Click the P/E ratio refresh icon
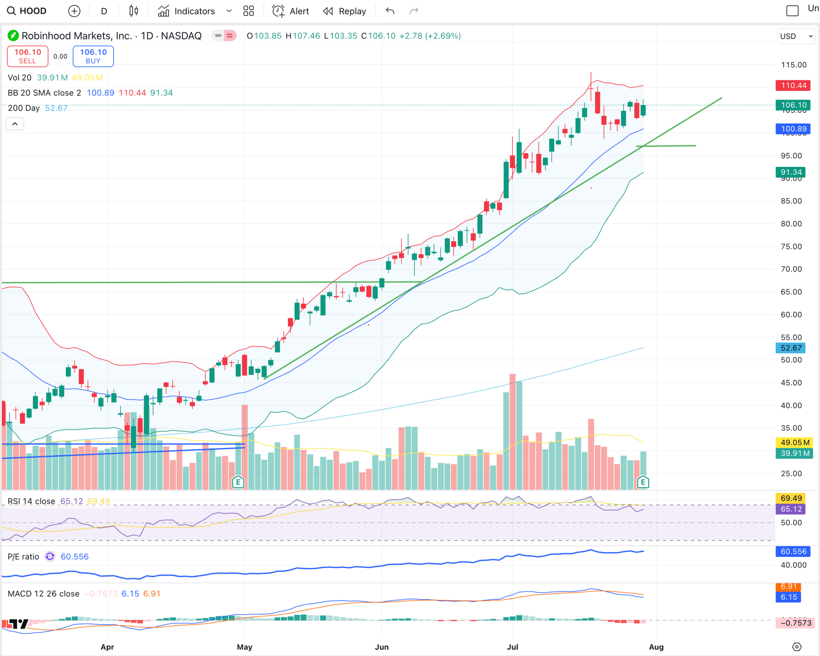Screen dimensions: 820x656 50,556
